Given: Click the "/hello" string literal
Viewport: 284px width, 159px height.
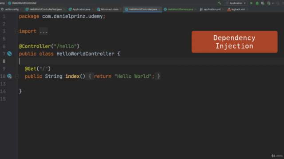Looking at the screenshot, I should click(x=65, y=46).
